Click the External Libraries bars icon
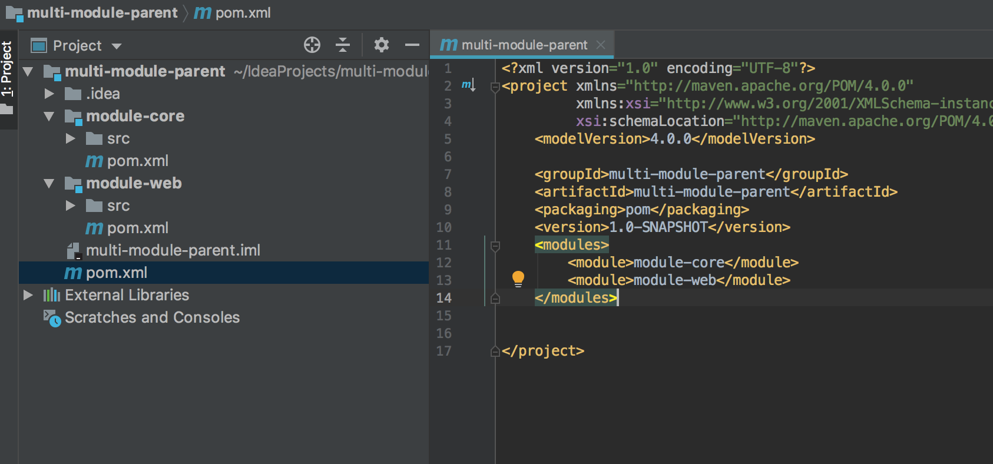 click(52, 295)
